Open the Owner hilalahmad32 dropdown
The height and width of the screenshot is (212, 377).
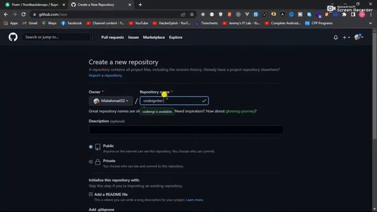click(111, 101)
